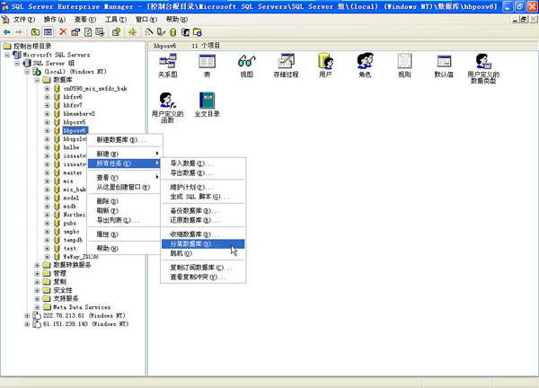
Task: Open the 存储过程 stored procedures icon
Action: (x=286, y=66)
